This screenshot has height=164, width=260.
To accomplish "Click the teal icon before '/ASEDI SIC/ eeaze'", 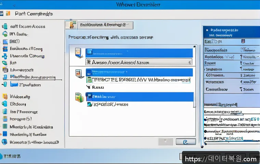I will pos(89,104).
